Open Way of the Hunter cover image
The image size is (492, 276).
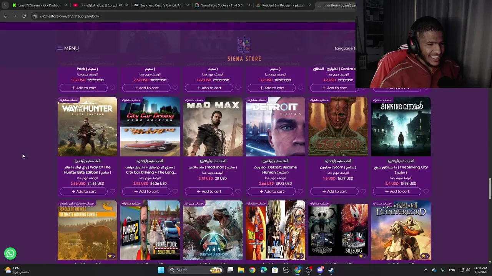[87, 127]
